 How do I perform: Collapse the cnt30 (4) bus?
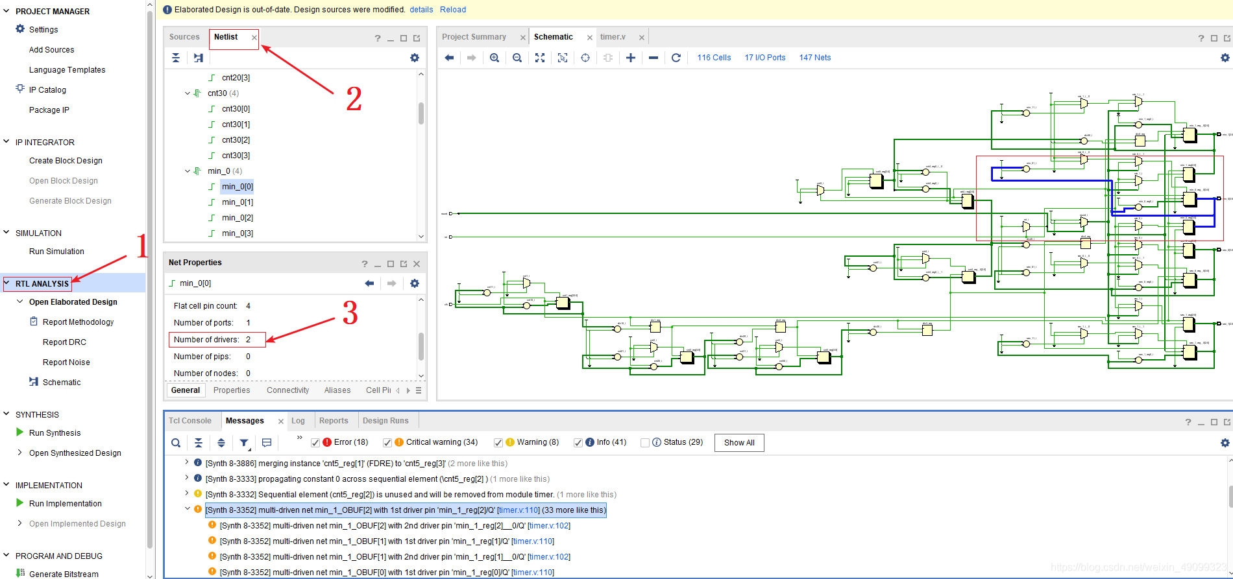pyautogui.click(x=188, y=93)
